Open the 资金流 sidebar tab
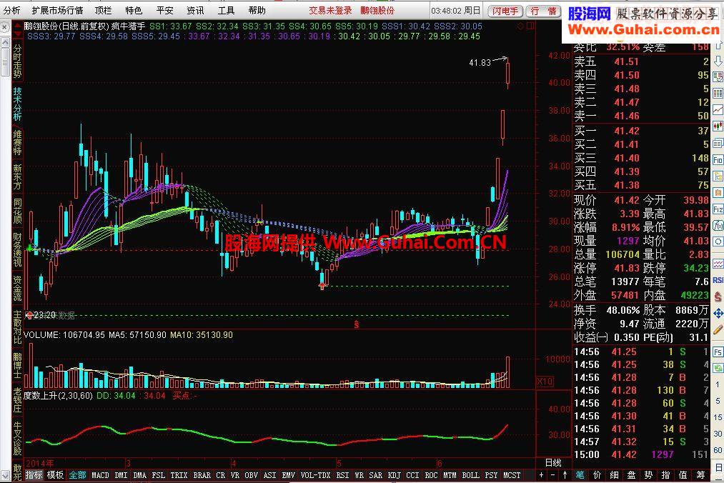The height and width of the screenshot is (483, 724). pos(17,288)
